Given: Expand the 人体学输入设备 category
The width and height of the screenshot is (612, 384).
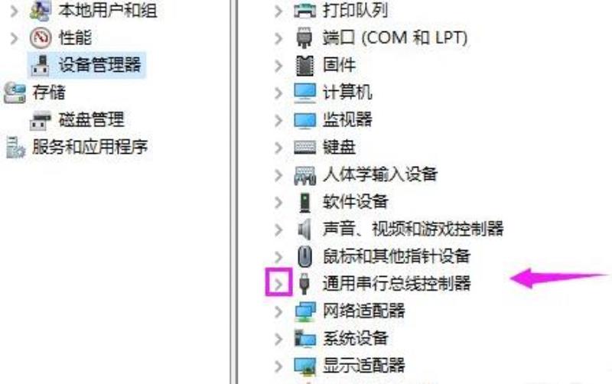Looking at the screenshot, I should point(278,175).
